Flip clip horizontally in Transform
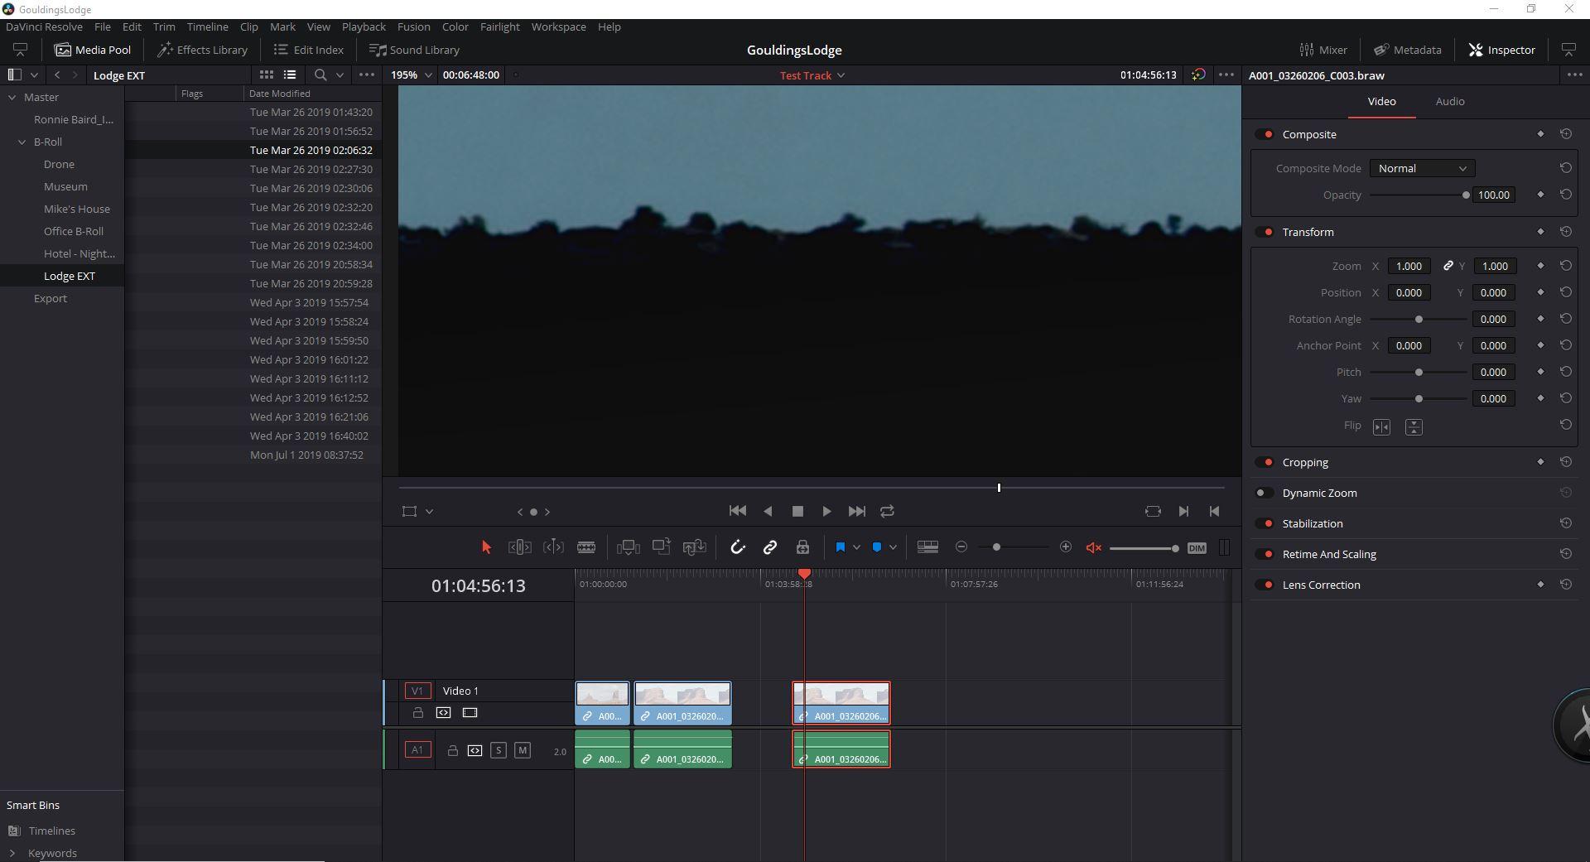The width and height of the screenshot is (1590, 862). click(x=1381, y=426)
